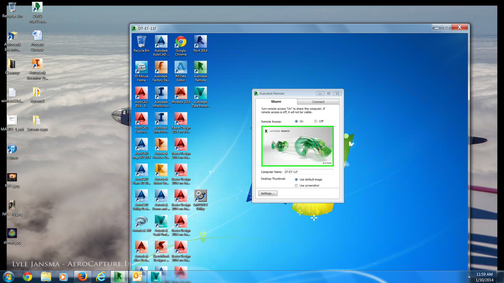Launch AutoCAD Map 3D 2014

coord(141,149)
